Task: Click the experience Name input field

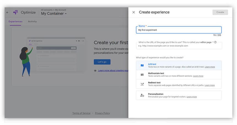Action: click(x=179, y=30)
